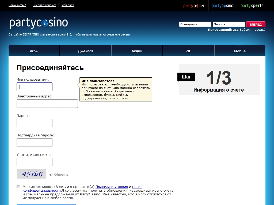This screenshot has height=205, width=274.
Task: Click the Забыли пароль link
Action: [252, 30]
